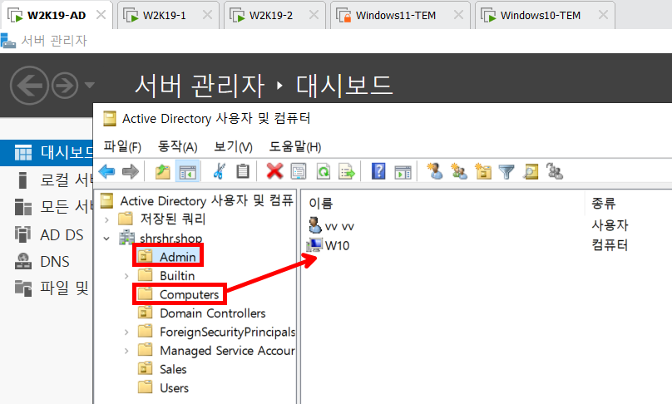The width and height of the screenshot is (672, 404).
Task: Create a new organizational unit icon
Action: pos(483,172)
